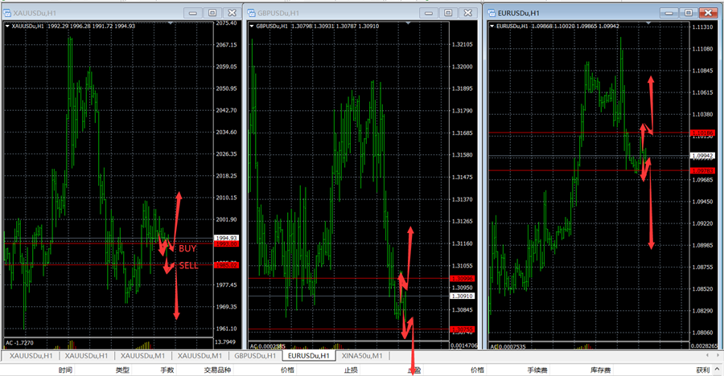Click the red BUY label on XAUUSDu chart
Viewport: 724px width, 376px height.
(187, 249)
